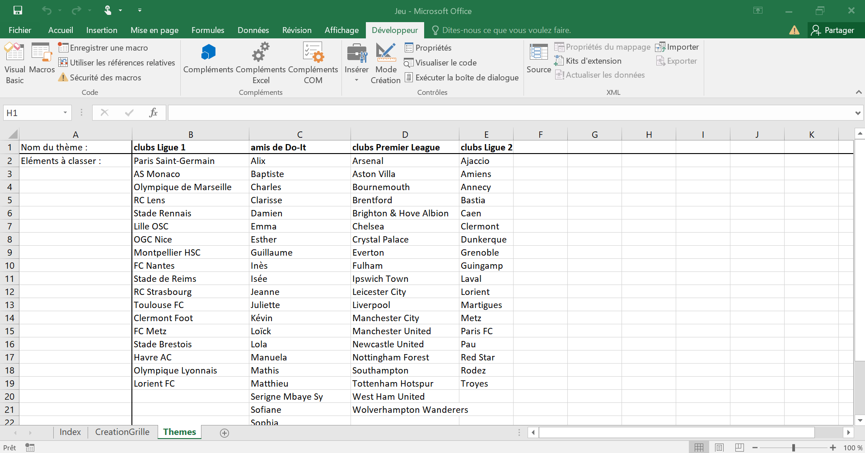Switch to the Données tab
The height and width of the screenshot is (453, 865).
pyautogui.click(x=253, y=30)
